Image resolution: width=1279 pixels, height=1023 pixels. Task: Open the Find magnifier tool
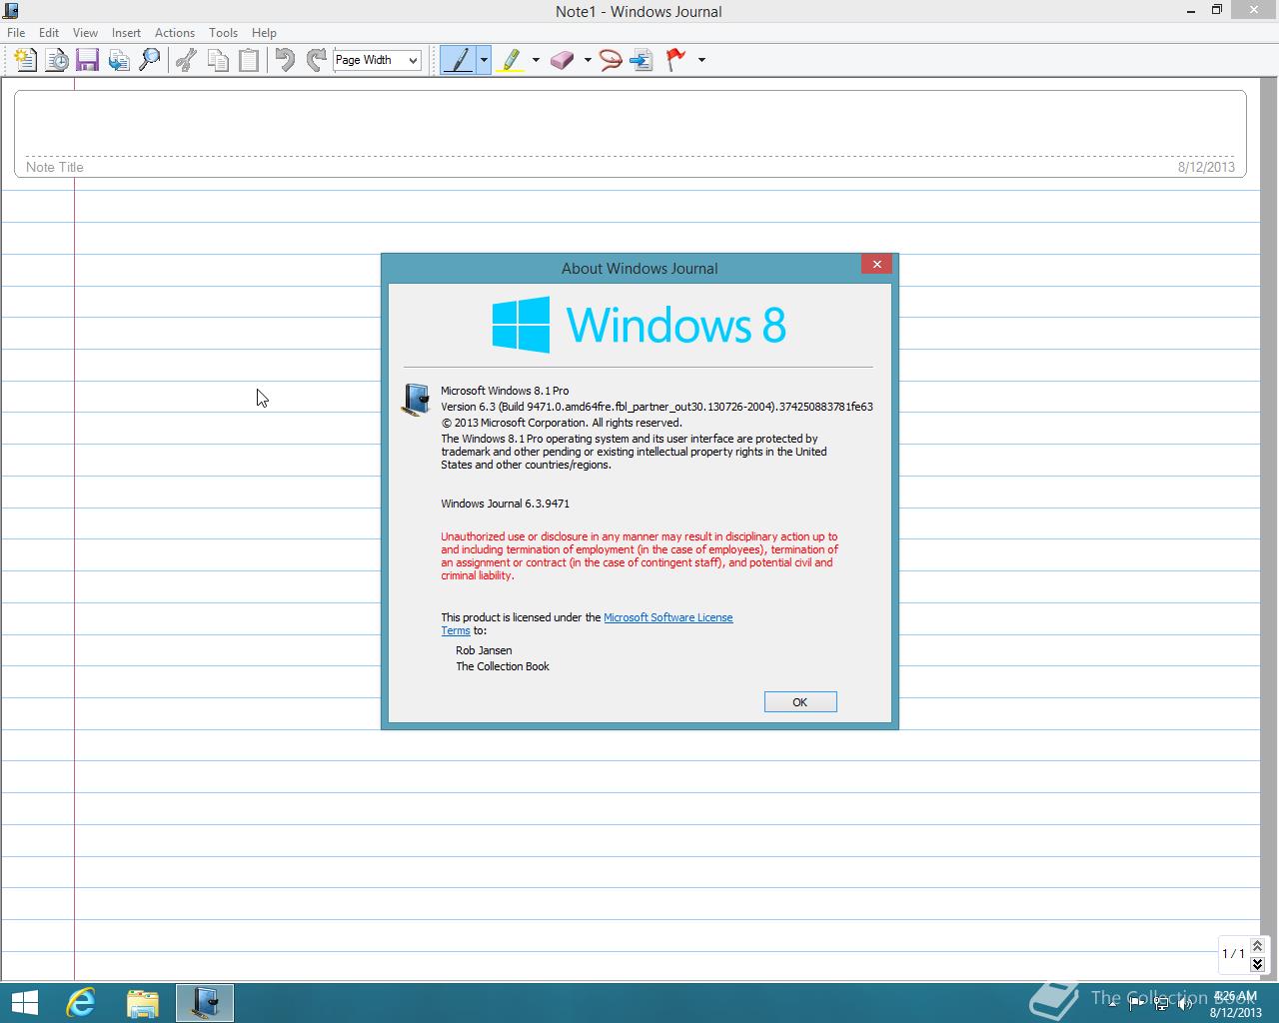click(x=149, y=60)
